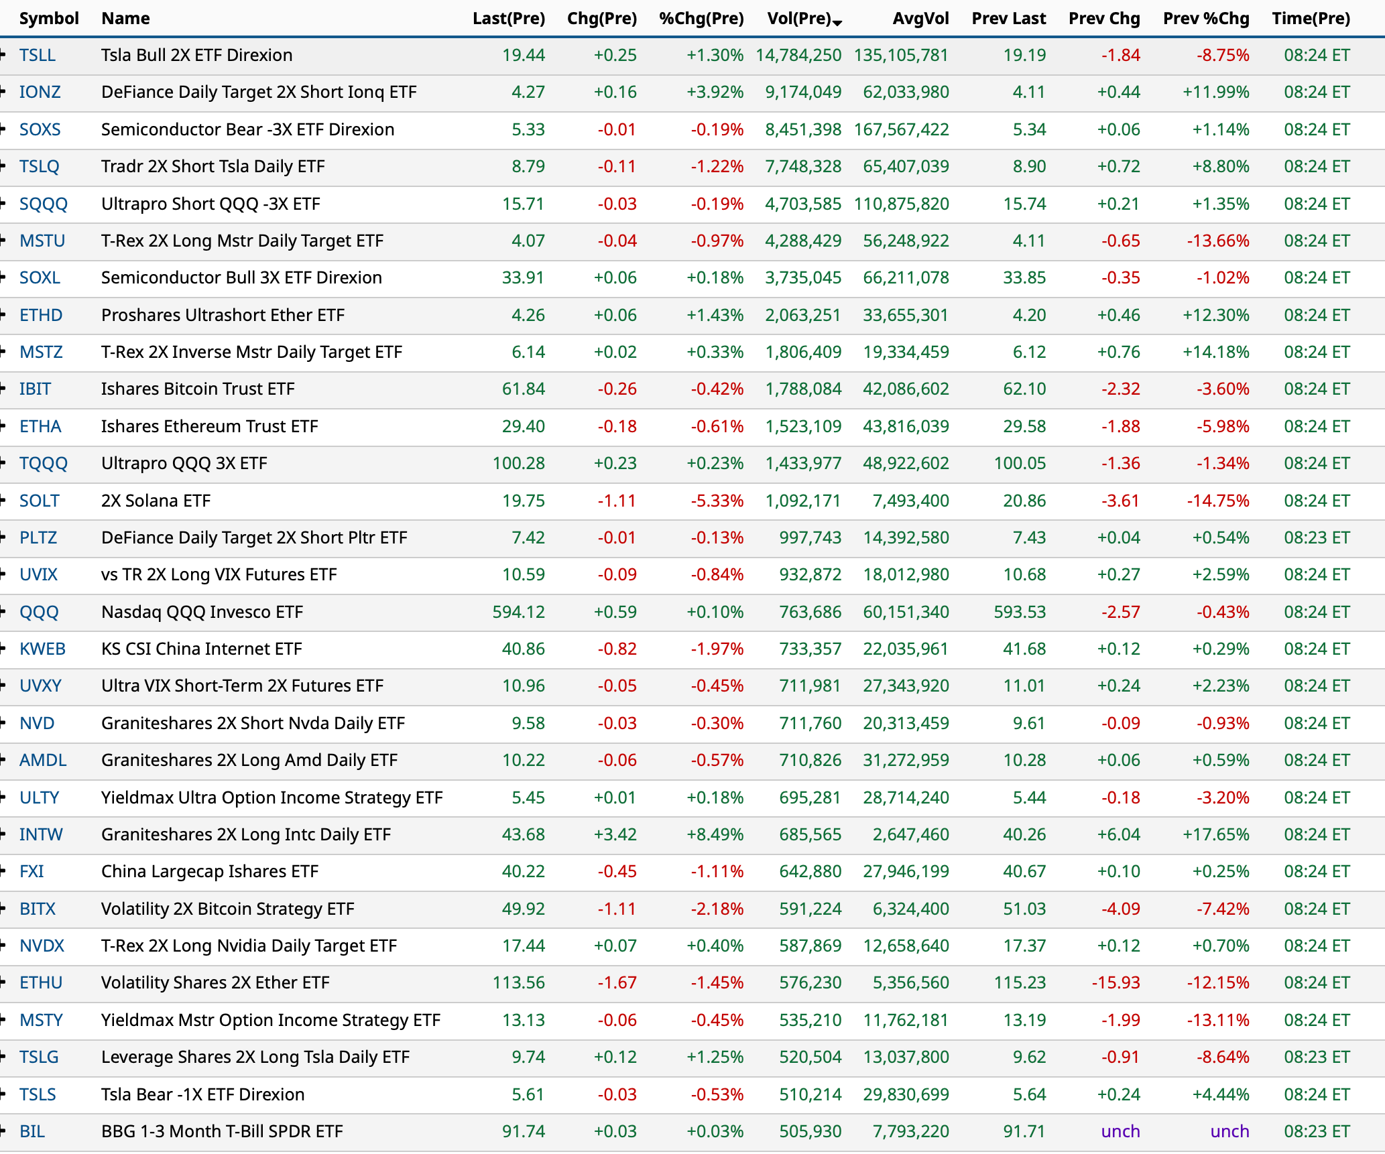Sort by Time(Pre) column header
Viewport: 1385px width, 1154px height.
(1311, 18)
